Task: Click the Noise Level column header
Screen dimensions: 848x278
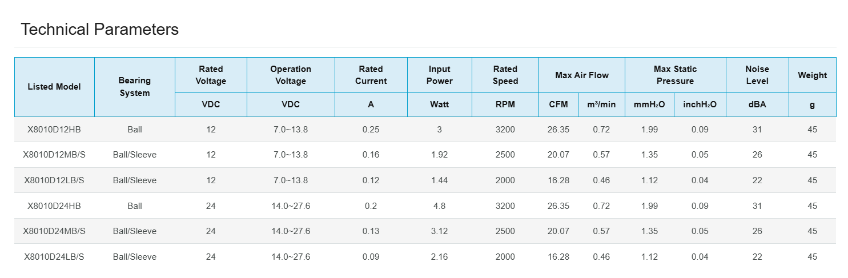Action: [757, 75]
